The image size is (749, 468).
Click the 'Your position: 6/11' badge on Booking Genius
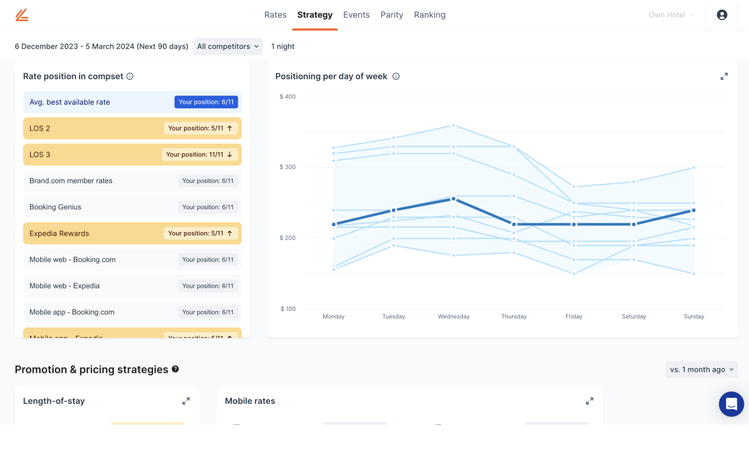coord(208,207)
